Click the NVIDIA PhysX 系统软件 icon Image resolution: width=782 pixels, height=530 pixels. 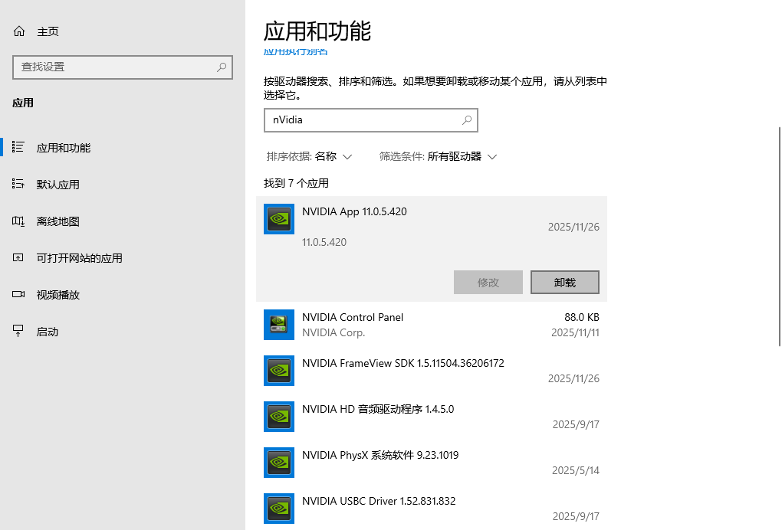click(279, 463)
